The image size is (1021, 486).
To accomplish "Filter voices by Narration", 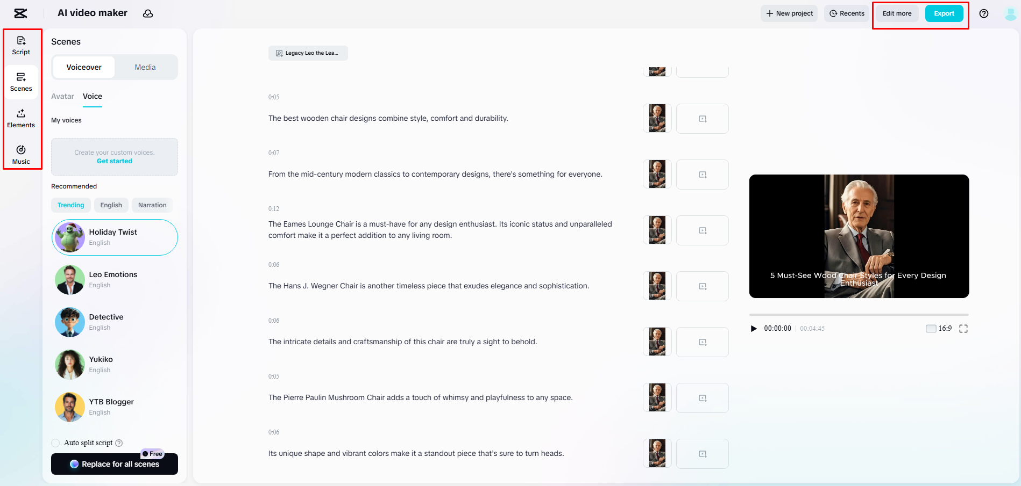I will tap(152, 205).
